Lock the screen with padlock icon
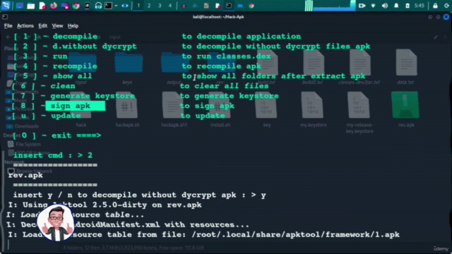The width and height of the screenshot is (452, 254). click(435, 6)
